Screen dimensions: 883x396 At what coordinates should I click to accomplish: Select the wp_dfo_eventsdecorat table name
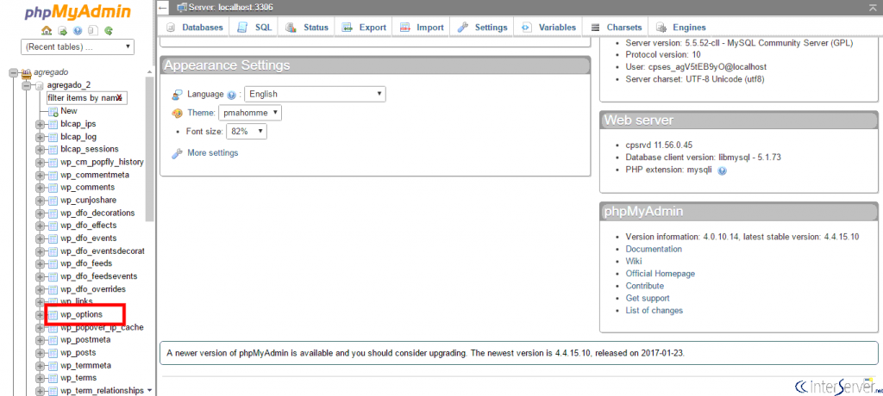point(102,251)
